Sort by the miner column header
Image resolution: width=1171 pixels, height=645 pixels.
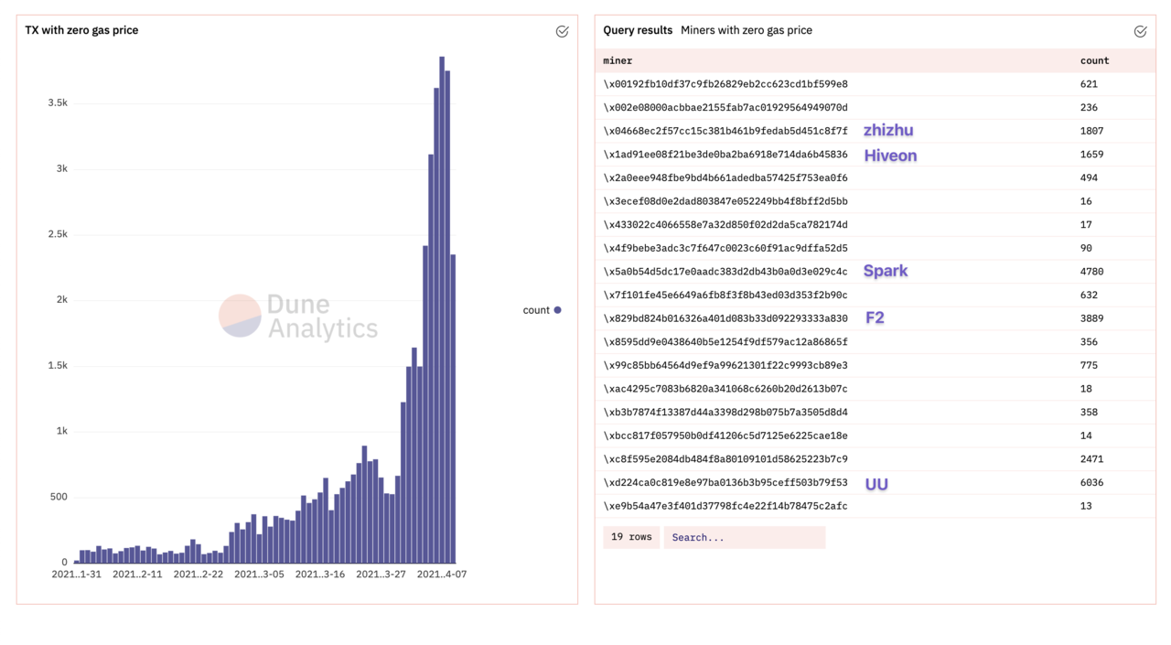618,60
